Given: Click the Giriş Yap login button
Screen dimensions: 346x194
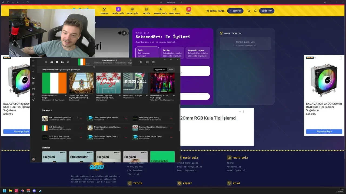Looking at the screenshot, I should (x=267, y=11).
